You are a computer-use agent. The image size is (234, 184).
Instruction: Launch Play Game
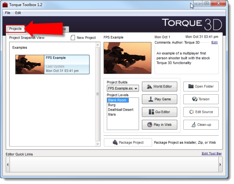pyautogui.click(x=159, y=99)
